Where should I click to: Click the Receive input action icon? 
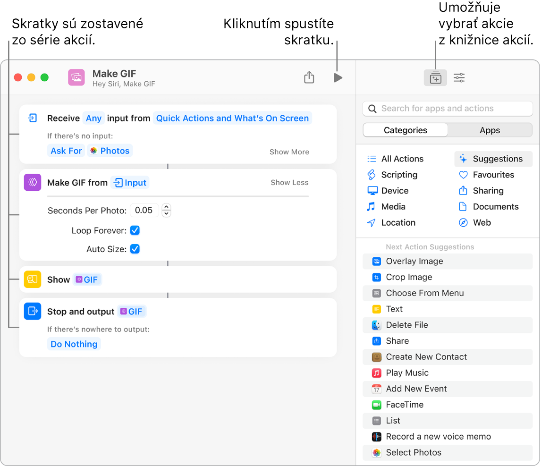[x=33, y=118]
